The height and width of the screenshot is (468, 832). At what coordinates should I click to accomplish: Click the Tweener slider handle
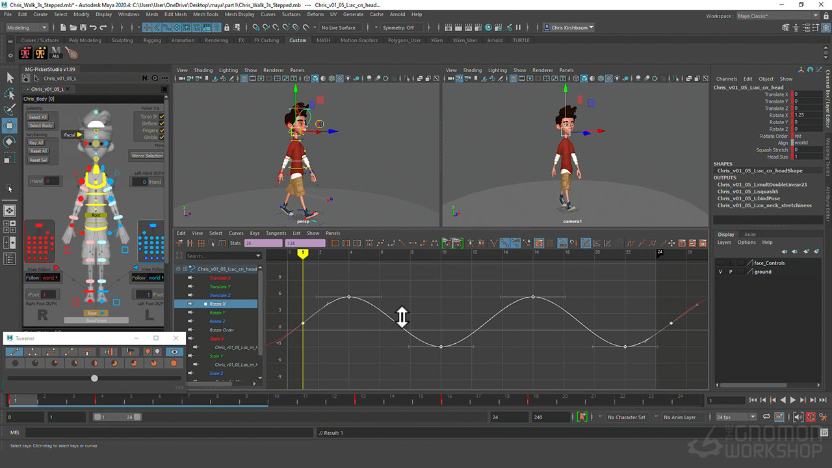click(x=94, y=378)
